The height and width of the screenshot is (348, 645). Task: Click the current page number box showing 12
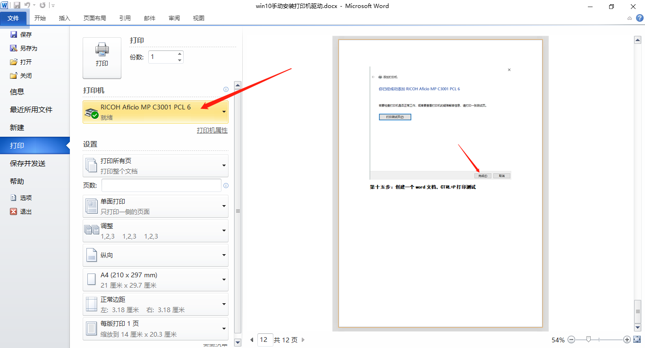click(265, 340)
